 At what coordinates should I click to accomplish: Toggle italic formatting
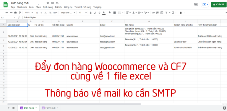[x=95, y=13]
